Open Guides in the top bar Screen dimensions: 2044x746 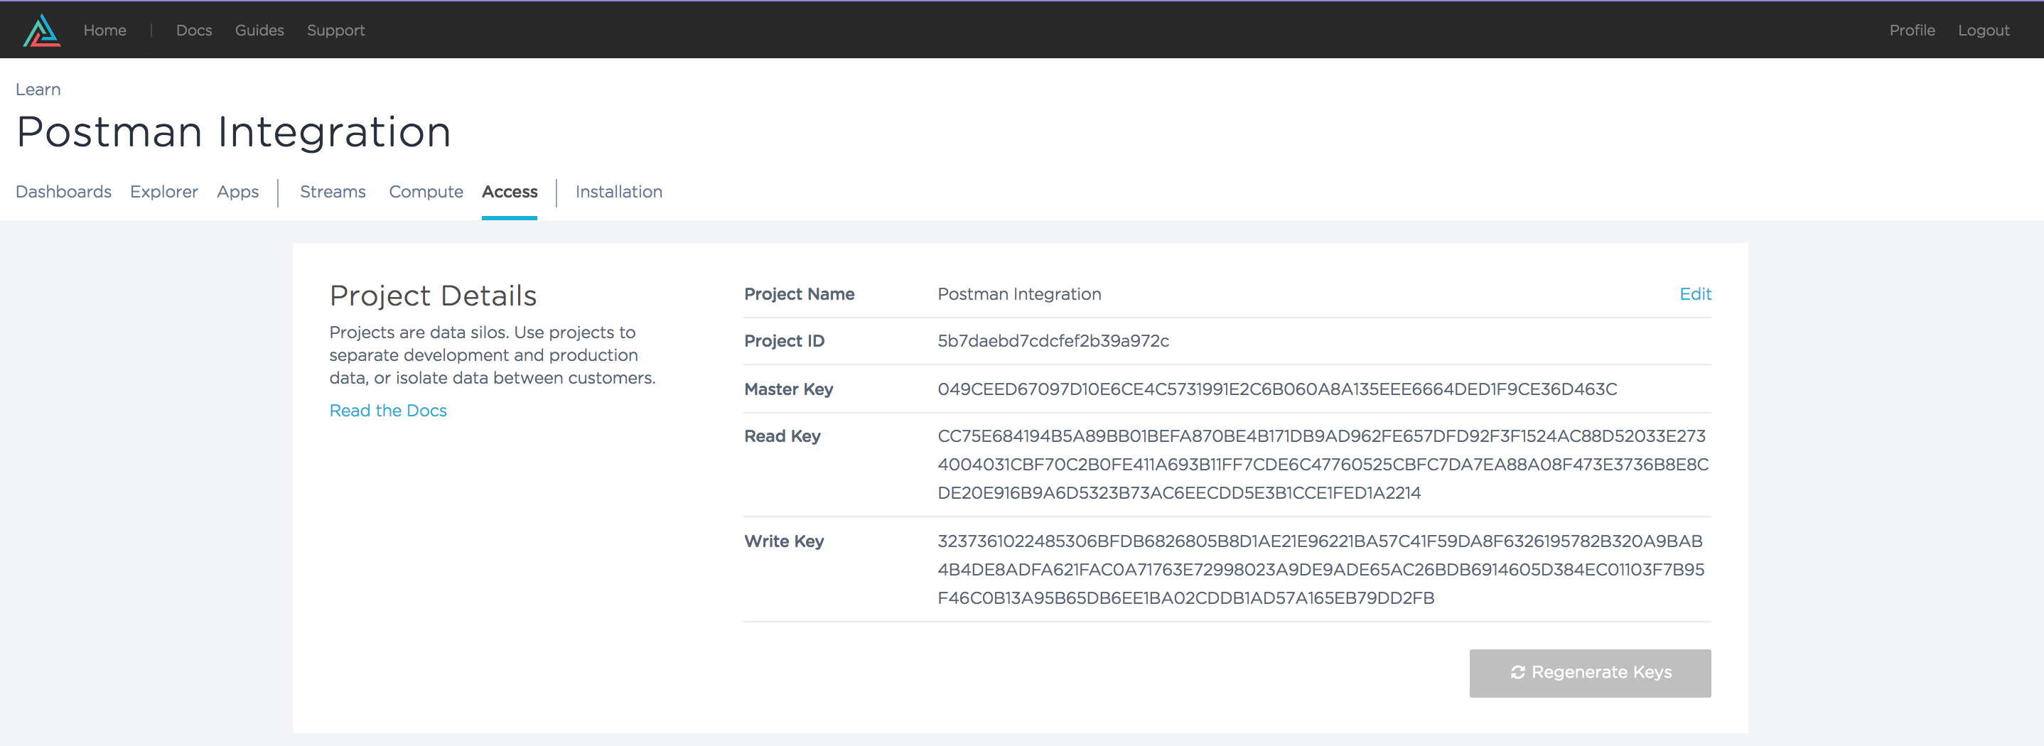pos(259,30)
